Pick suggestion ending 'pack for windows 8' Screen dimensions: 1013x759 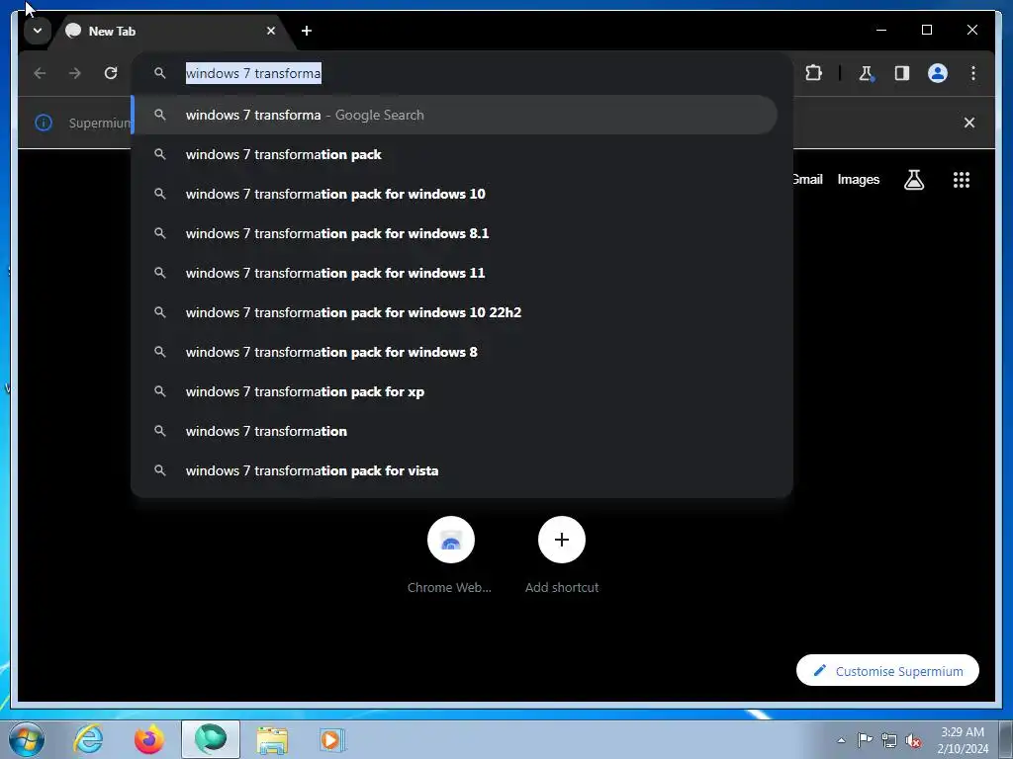(455, 352)
